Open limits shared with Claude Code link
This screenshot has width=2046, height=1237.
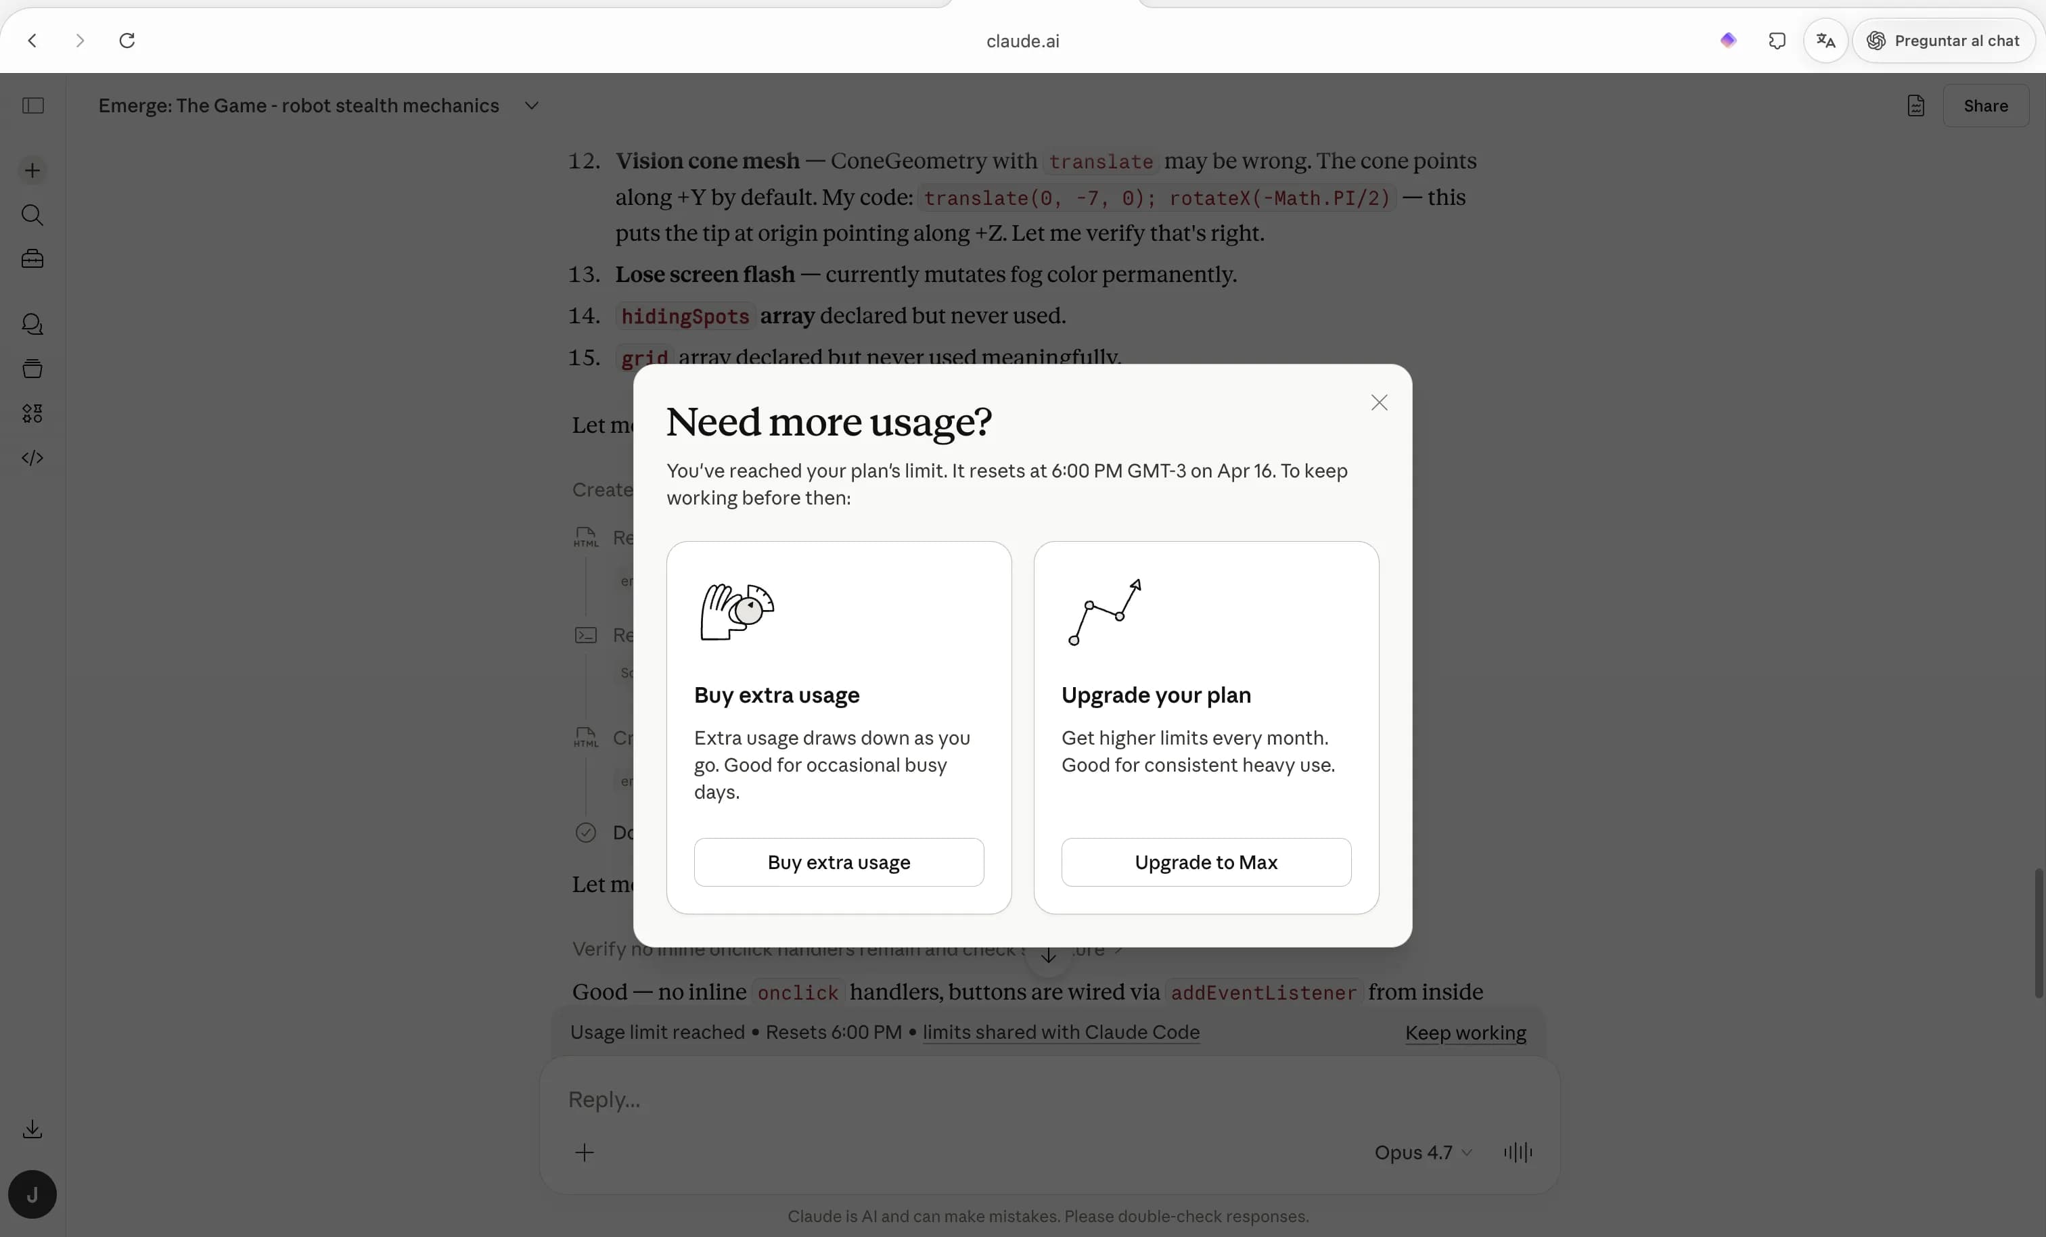click(x=1060, y=1032)
